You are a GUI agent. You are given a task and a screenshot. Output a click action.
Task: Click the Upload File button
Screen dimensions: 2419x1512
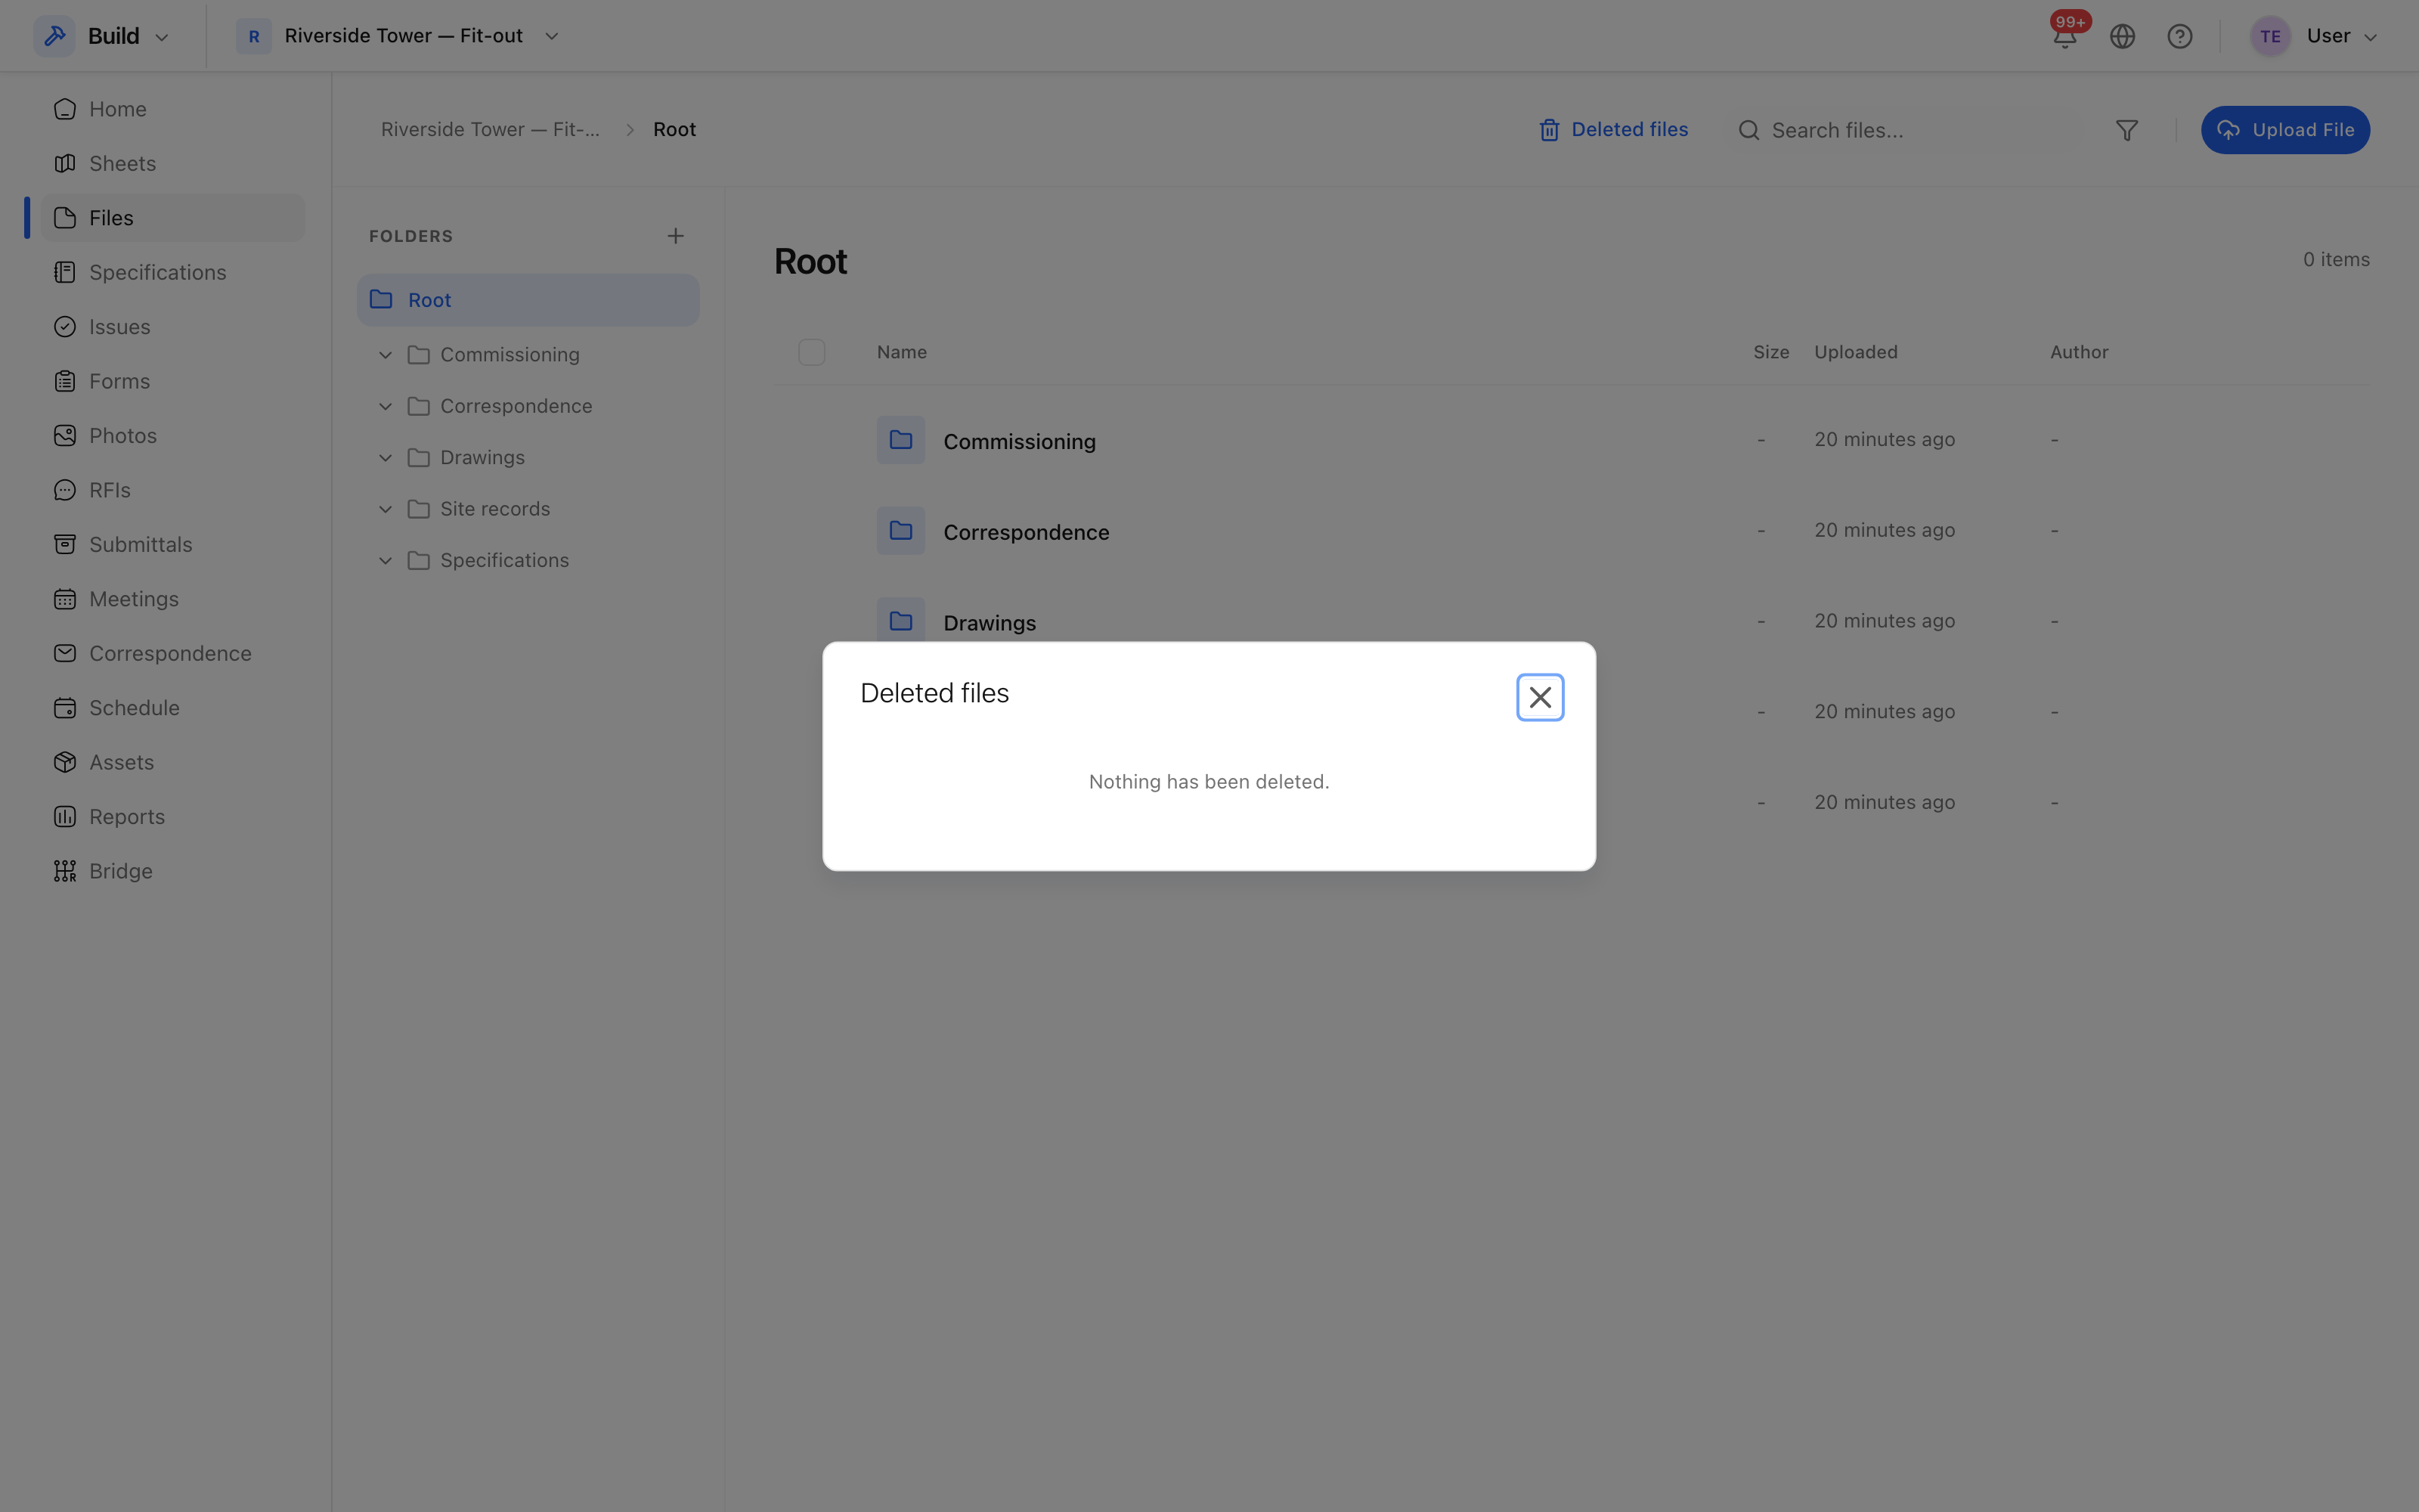tap(2285, 130)
